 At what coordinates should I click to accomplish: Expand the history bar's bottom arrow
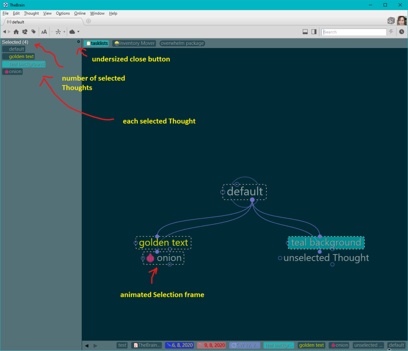[x=389, y=349]
